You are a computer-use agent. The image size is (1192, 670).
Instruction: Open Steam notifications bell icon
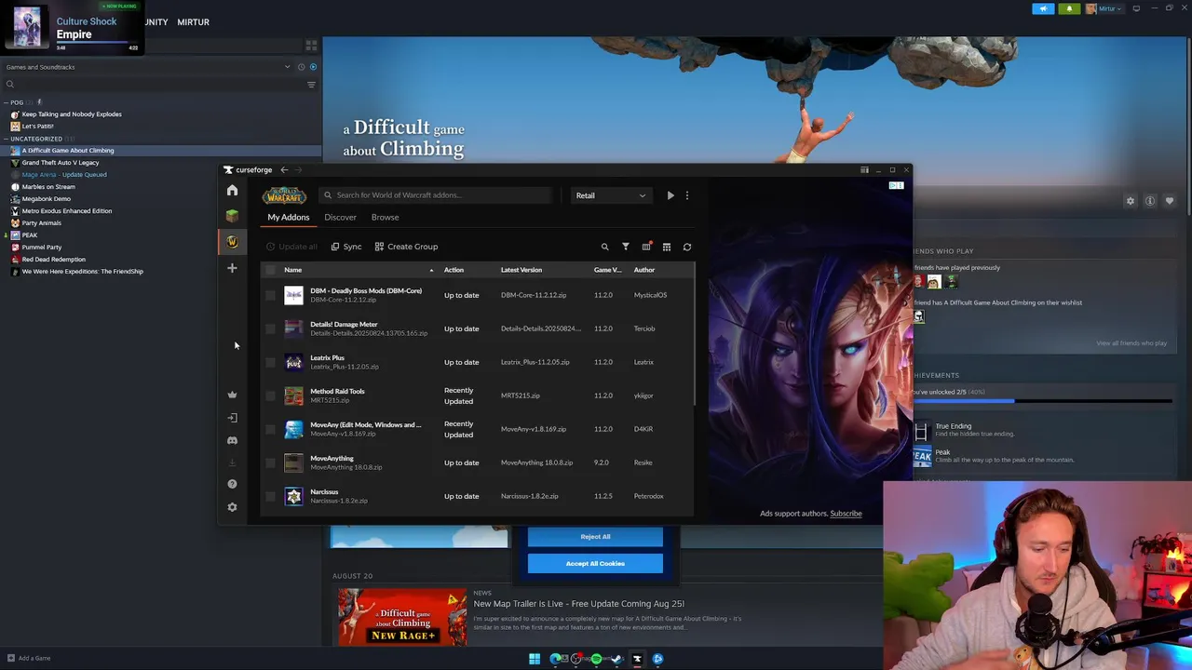pyautogui.click(x=1069, y=8)
